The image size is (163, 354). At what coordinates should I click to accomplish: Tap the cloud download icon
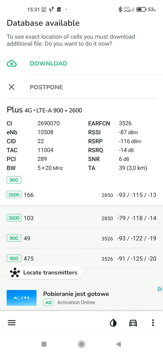click(11, 63)
